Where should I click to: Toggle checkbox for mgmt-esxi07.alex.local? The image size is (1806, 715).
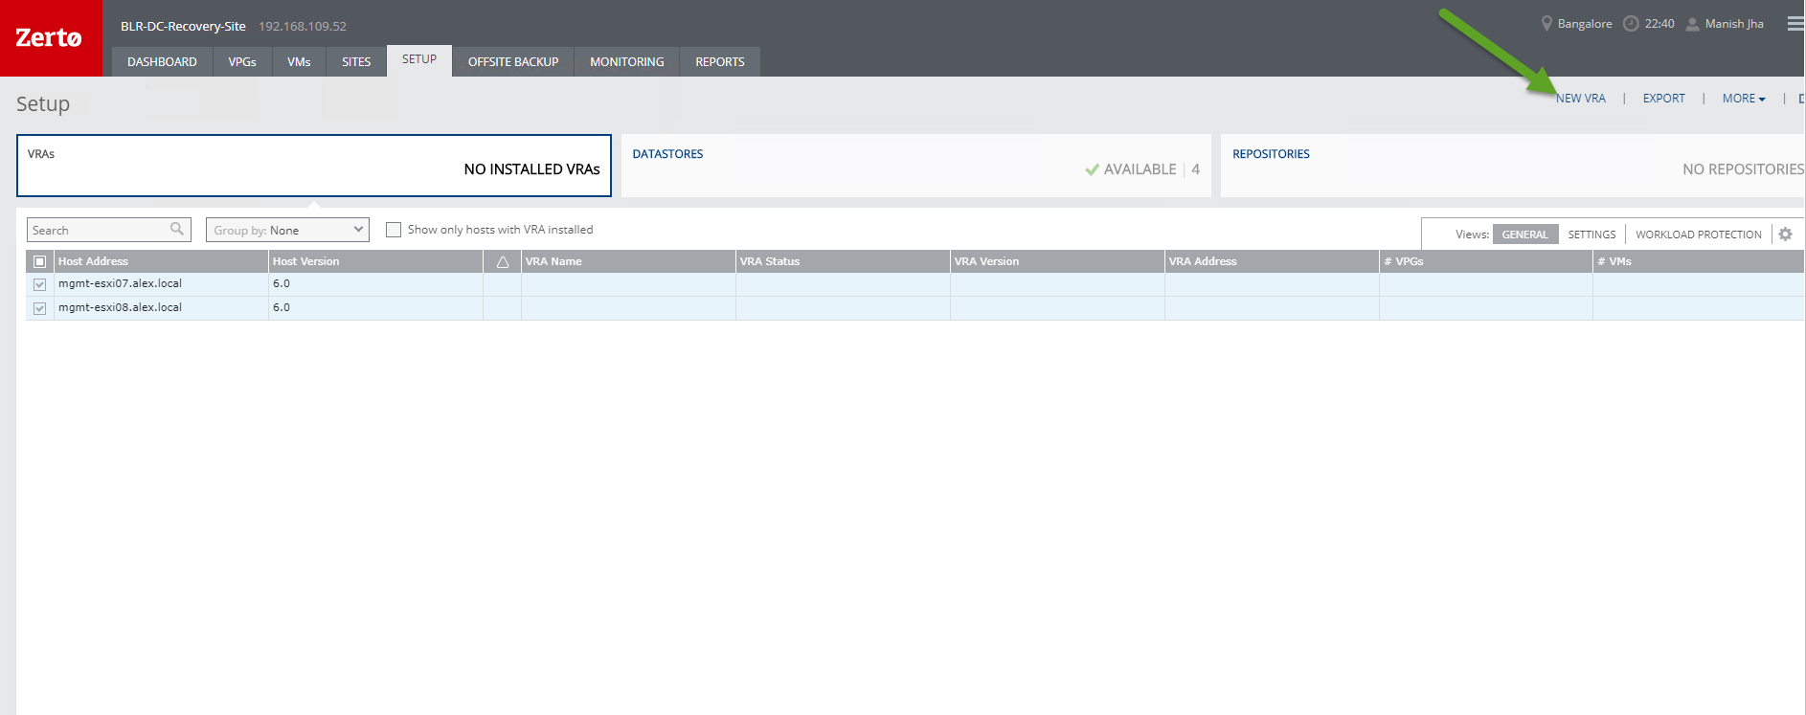click(x=40, y=284)
